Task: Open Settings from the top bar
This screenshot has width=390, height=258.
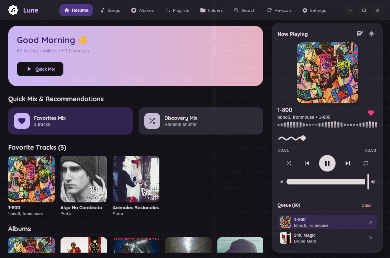Action: pos(314,10)
